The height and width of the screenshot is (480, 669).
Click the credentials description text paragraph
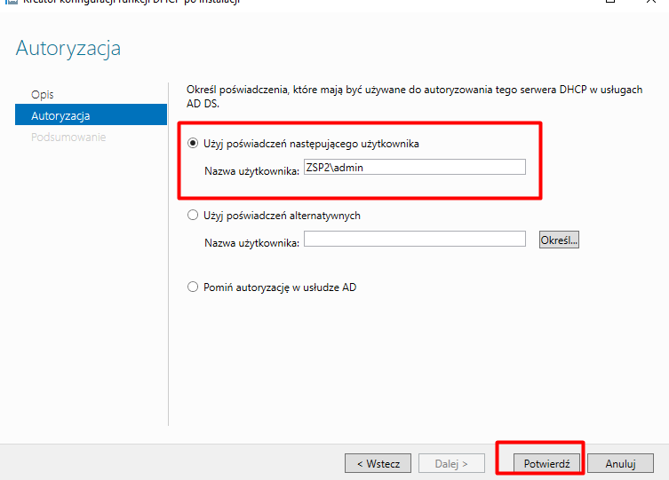click(413, 97)
